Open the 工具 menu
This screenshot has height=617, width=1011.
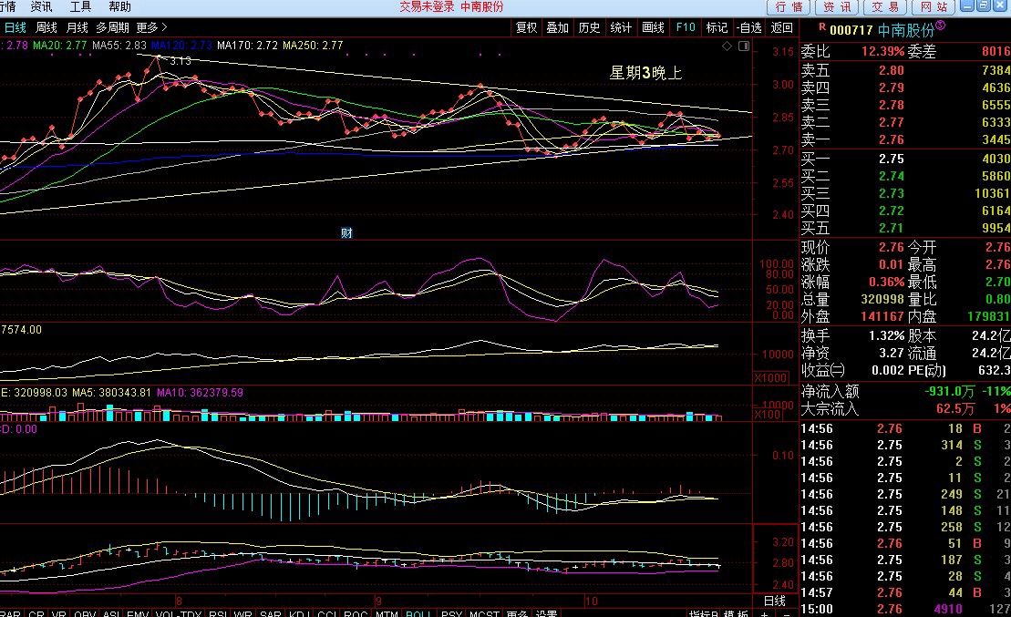pyautogui.click(x=81, y=6)
